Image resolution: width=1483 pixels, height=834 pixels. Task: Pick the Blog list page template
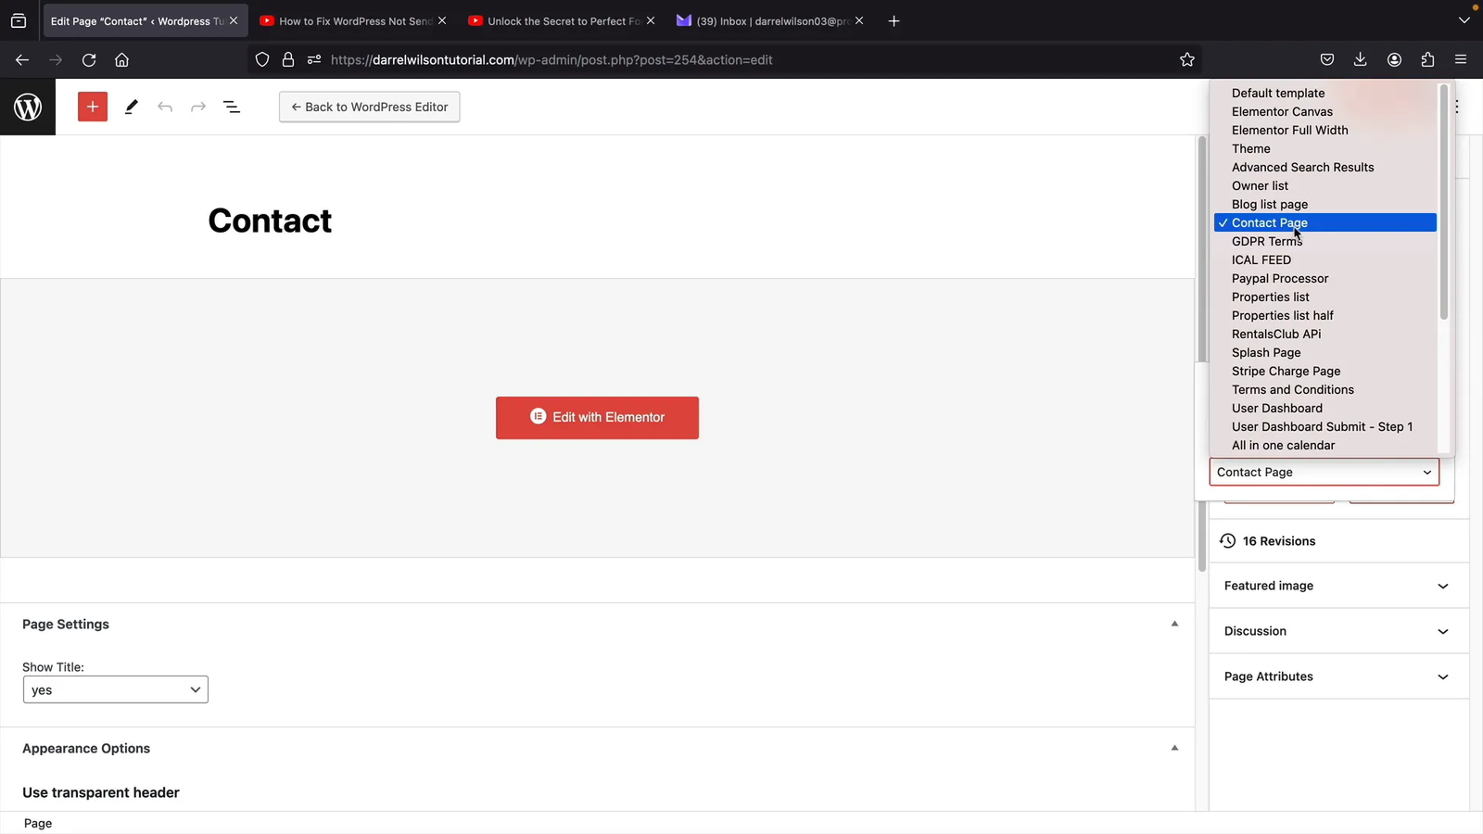coord(1325,204)
